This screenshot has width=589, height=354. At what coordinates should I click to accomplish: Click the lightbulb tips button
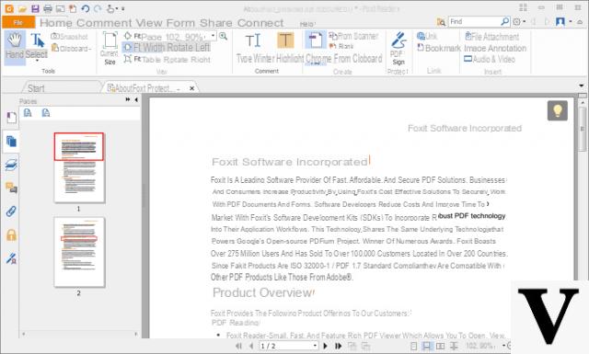click(x=558, y=110)
